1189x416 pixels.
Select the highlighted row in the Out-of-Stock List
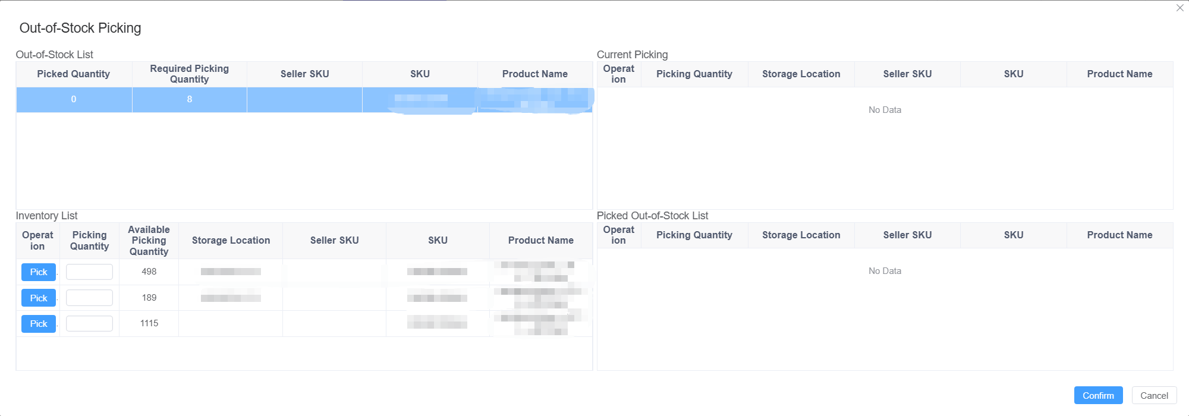(x=304, y=99)
